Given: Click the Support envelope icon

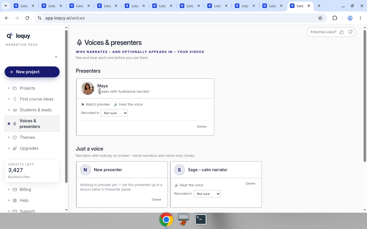Looking at the screenshot, I should tap(15, 211).
